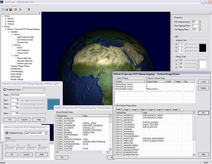The width and height of the screenshot is (212, 164).
Task: Switch to the Stage 3 tab
Action: pyautogui.click(x=143, y=109)
